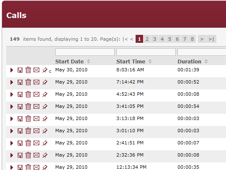This screenshot has height=170, width=226.
Task: Click the Start Date filter field
Action: pyautogui.click(x=85, y=52)
